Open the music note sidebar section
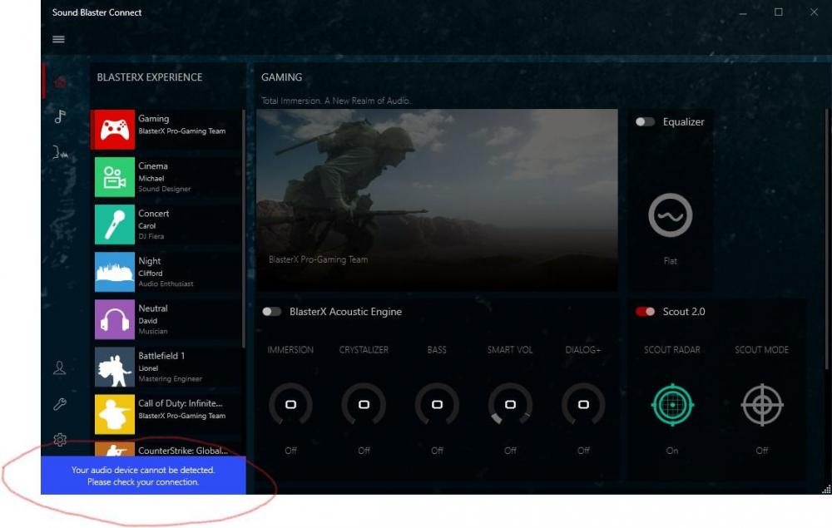Image resolution: width=832 pixels, height=528 pixels. coord(60,116)
